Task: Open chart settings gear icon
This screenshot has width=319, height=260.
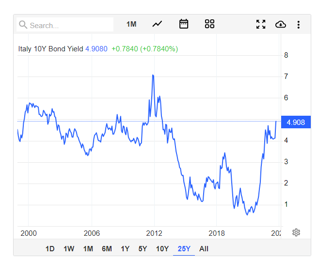Action: coord(296,232)
